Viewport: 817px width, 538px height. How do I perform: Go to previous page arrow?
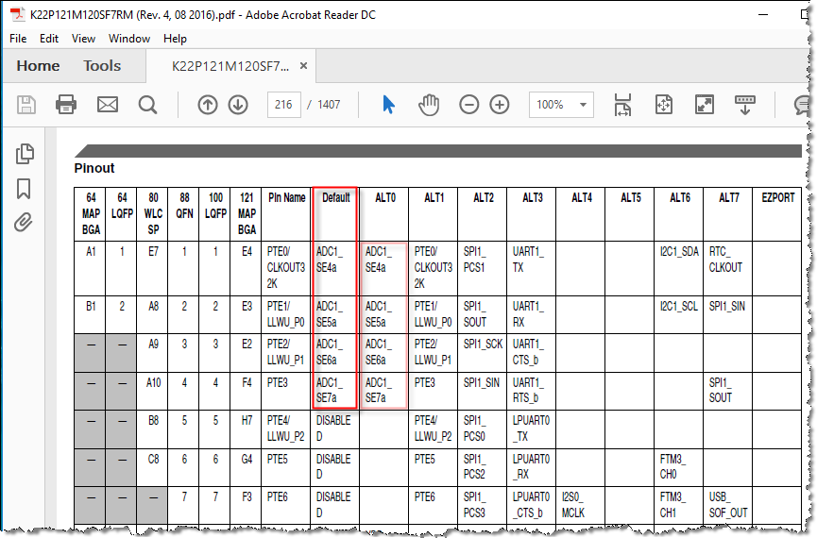pos(208,105)
